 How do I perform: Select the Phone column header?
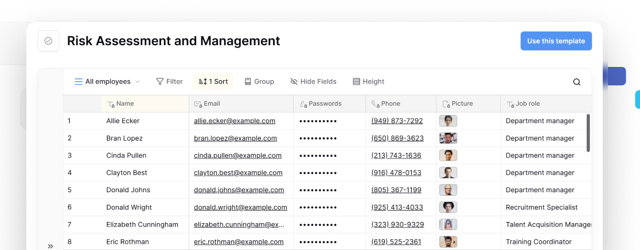(401, 104)
